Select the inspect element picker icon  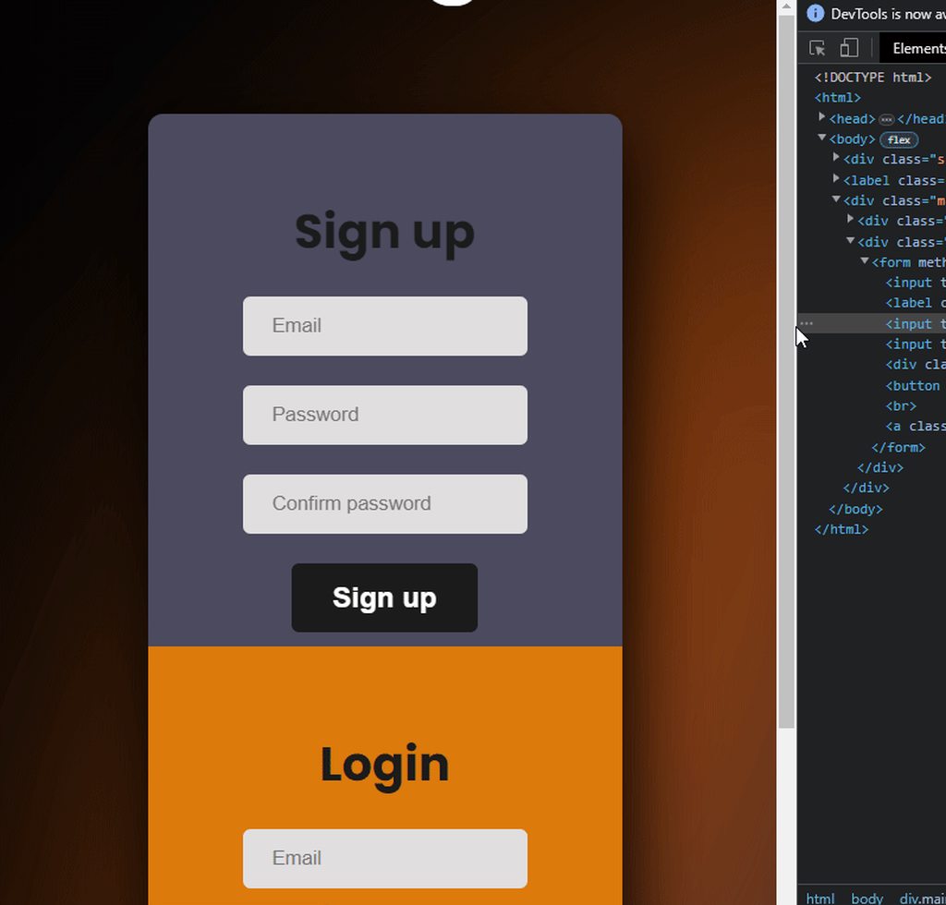coord(817,47)
